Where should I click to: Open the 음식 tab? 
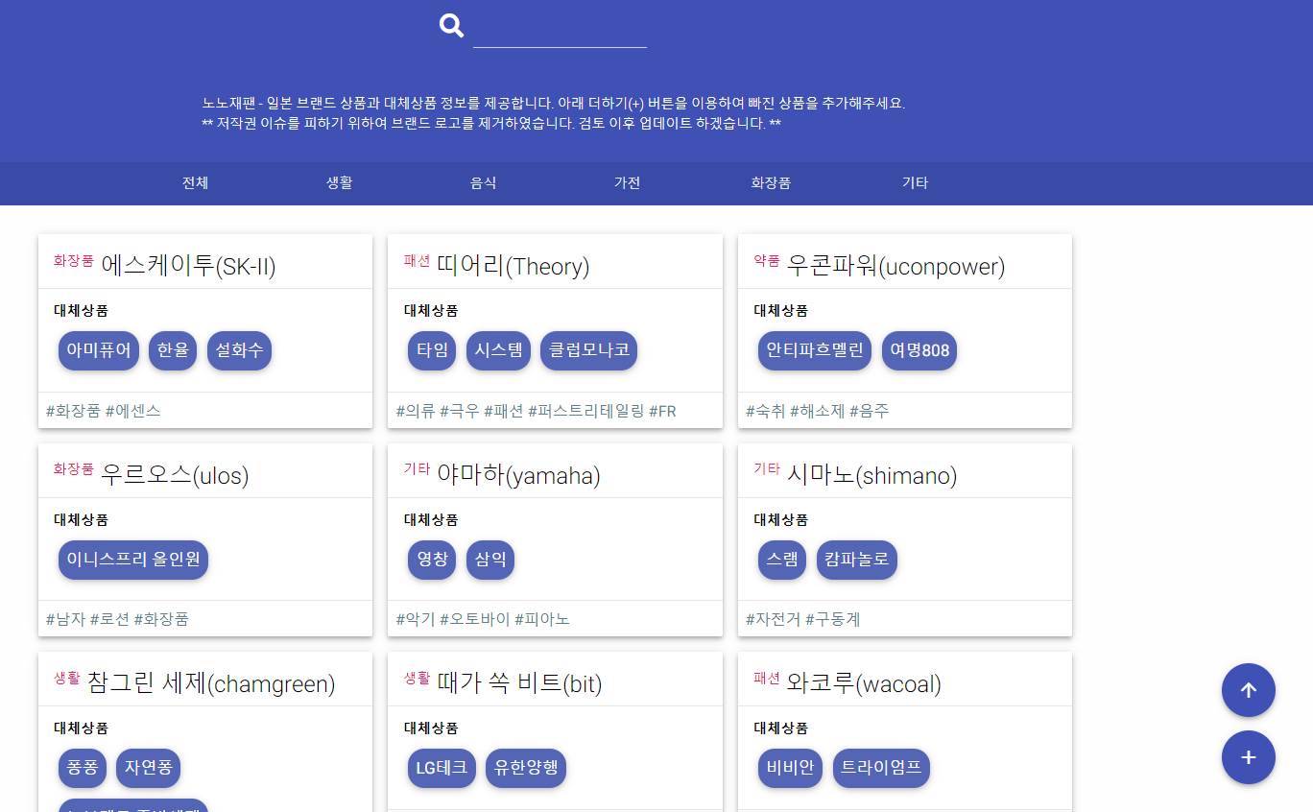click(483, 183)
